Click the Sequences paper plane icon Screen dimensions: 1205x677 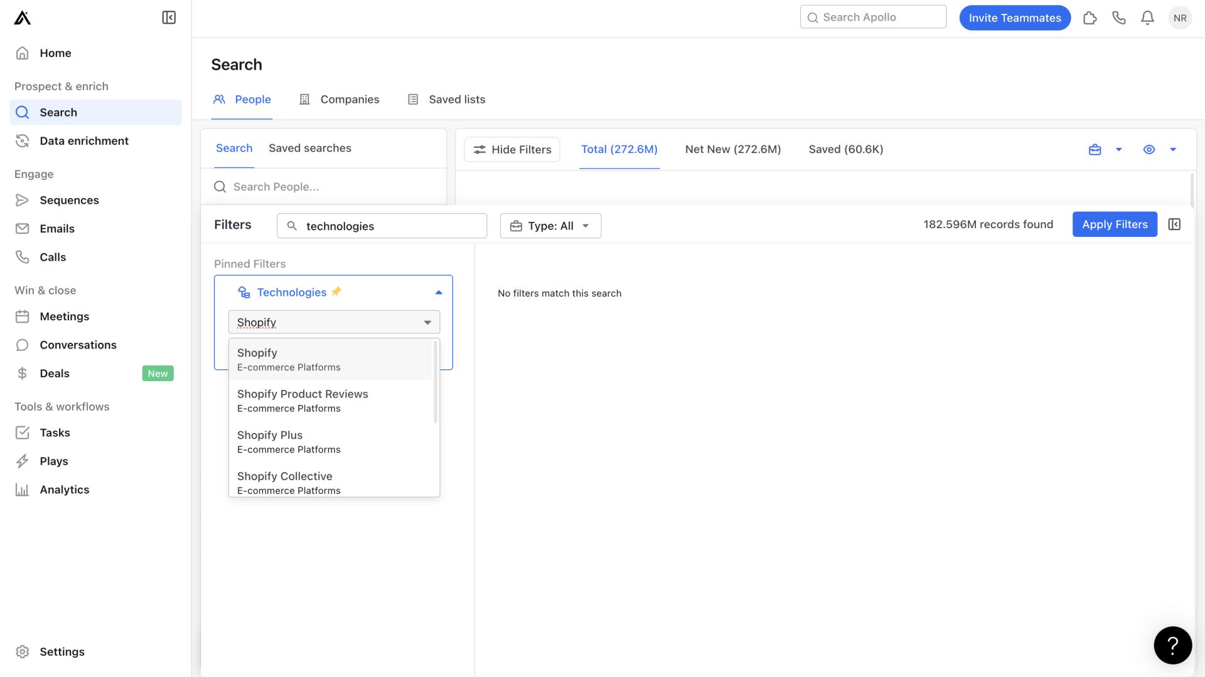pos(23,200)
